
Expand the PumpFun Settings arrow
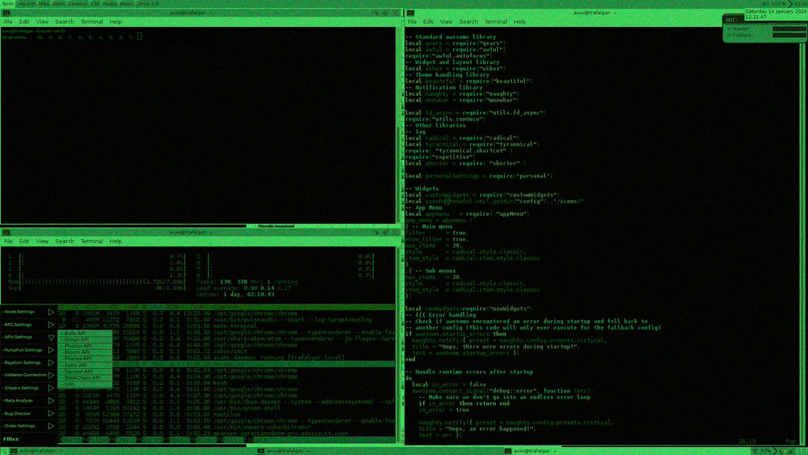point(51,350)
